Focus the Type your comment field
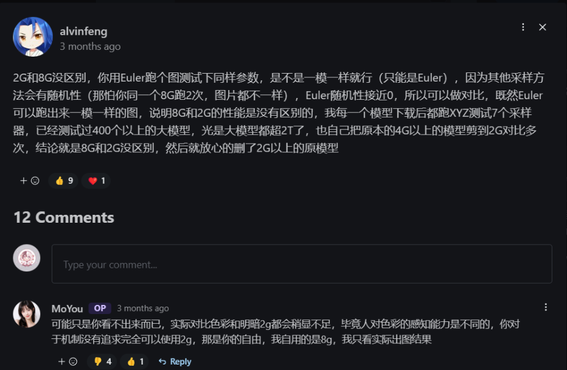This screenshot has height=370, width=567. [302, 264]
